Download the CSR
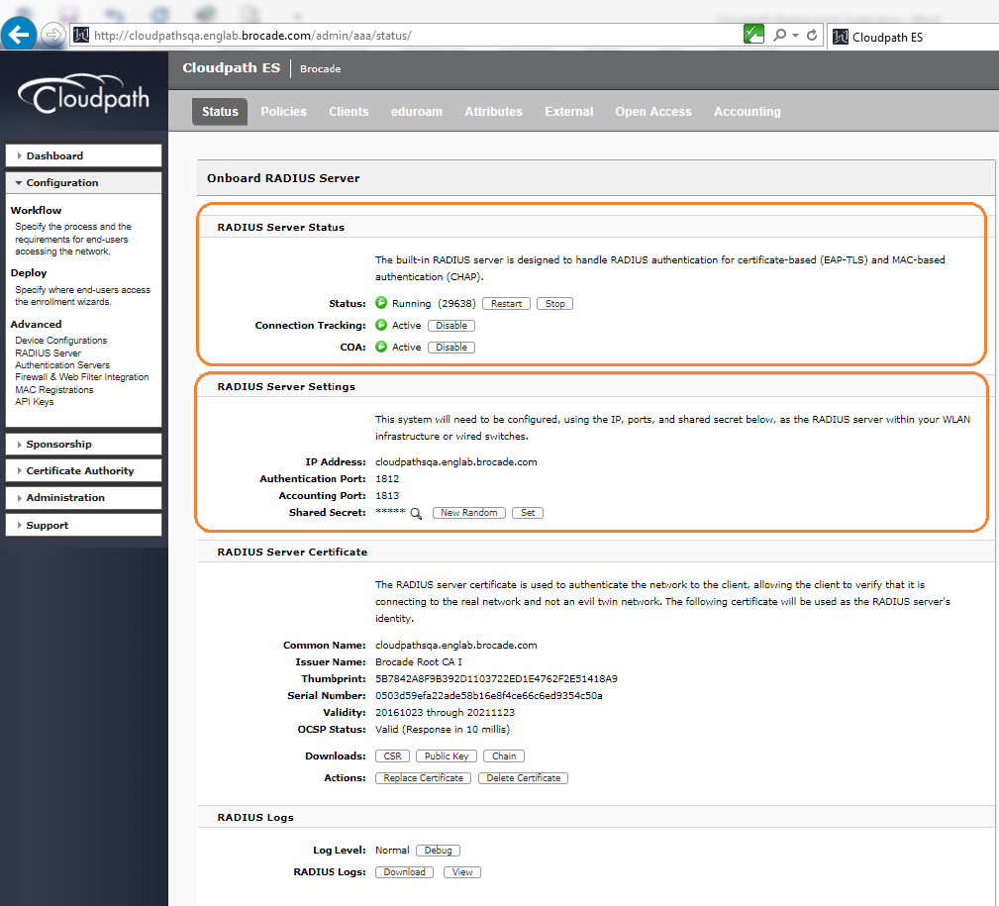This screenshot has width=999, height=906. tap(392, 756)
